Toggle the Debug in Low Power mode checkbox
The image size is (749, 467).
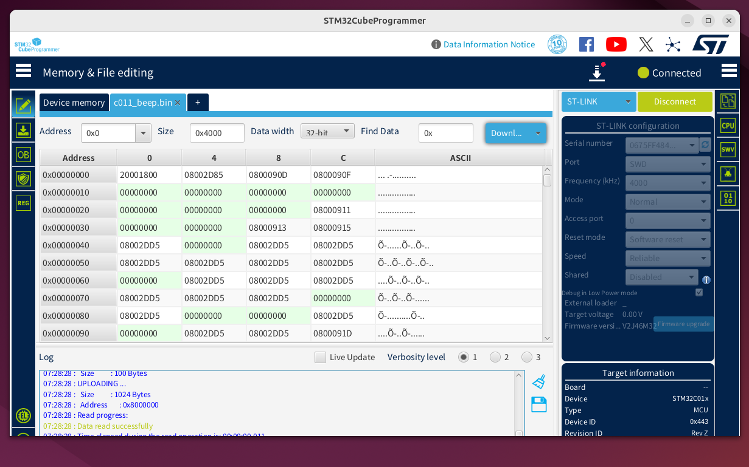pos(698,292)
